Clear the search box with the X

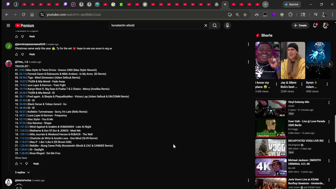[x=206, y=25]
